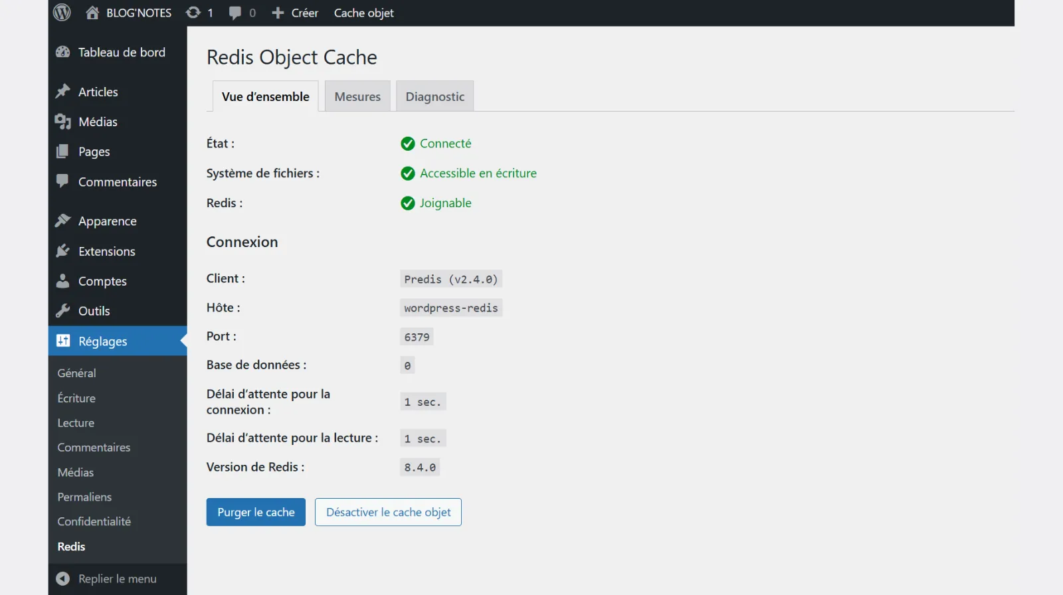This screenshot has width=1063, height=595.
Task: Go to Confidentialité settings page
Action: pyautogui.click(x=94, y=521)
